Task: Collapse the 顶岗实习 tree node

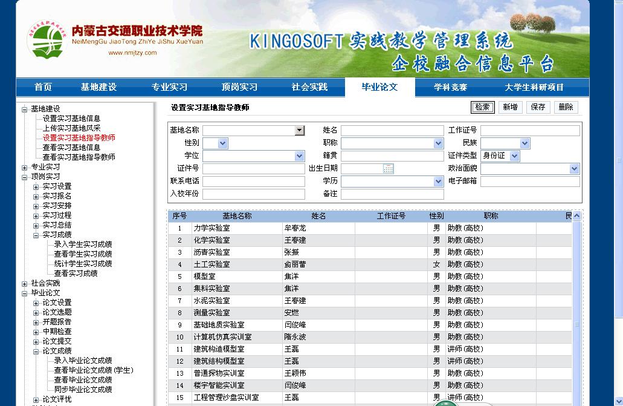Action: click(x=25, y=177)
